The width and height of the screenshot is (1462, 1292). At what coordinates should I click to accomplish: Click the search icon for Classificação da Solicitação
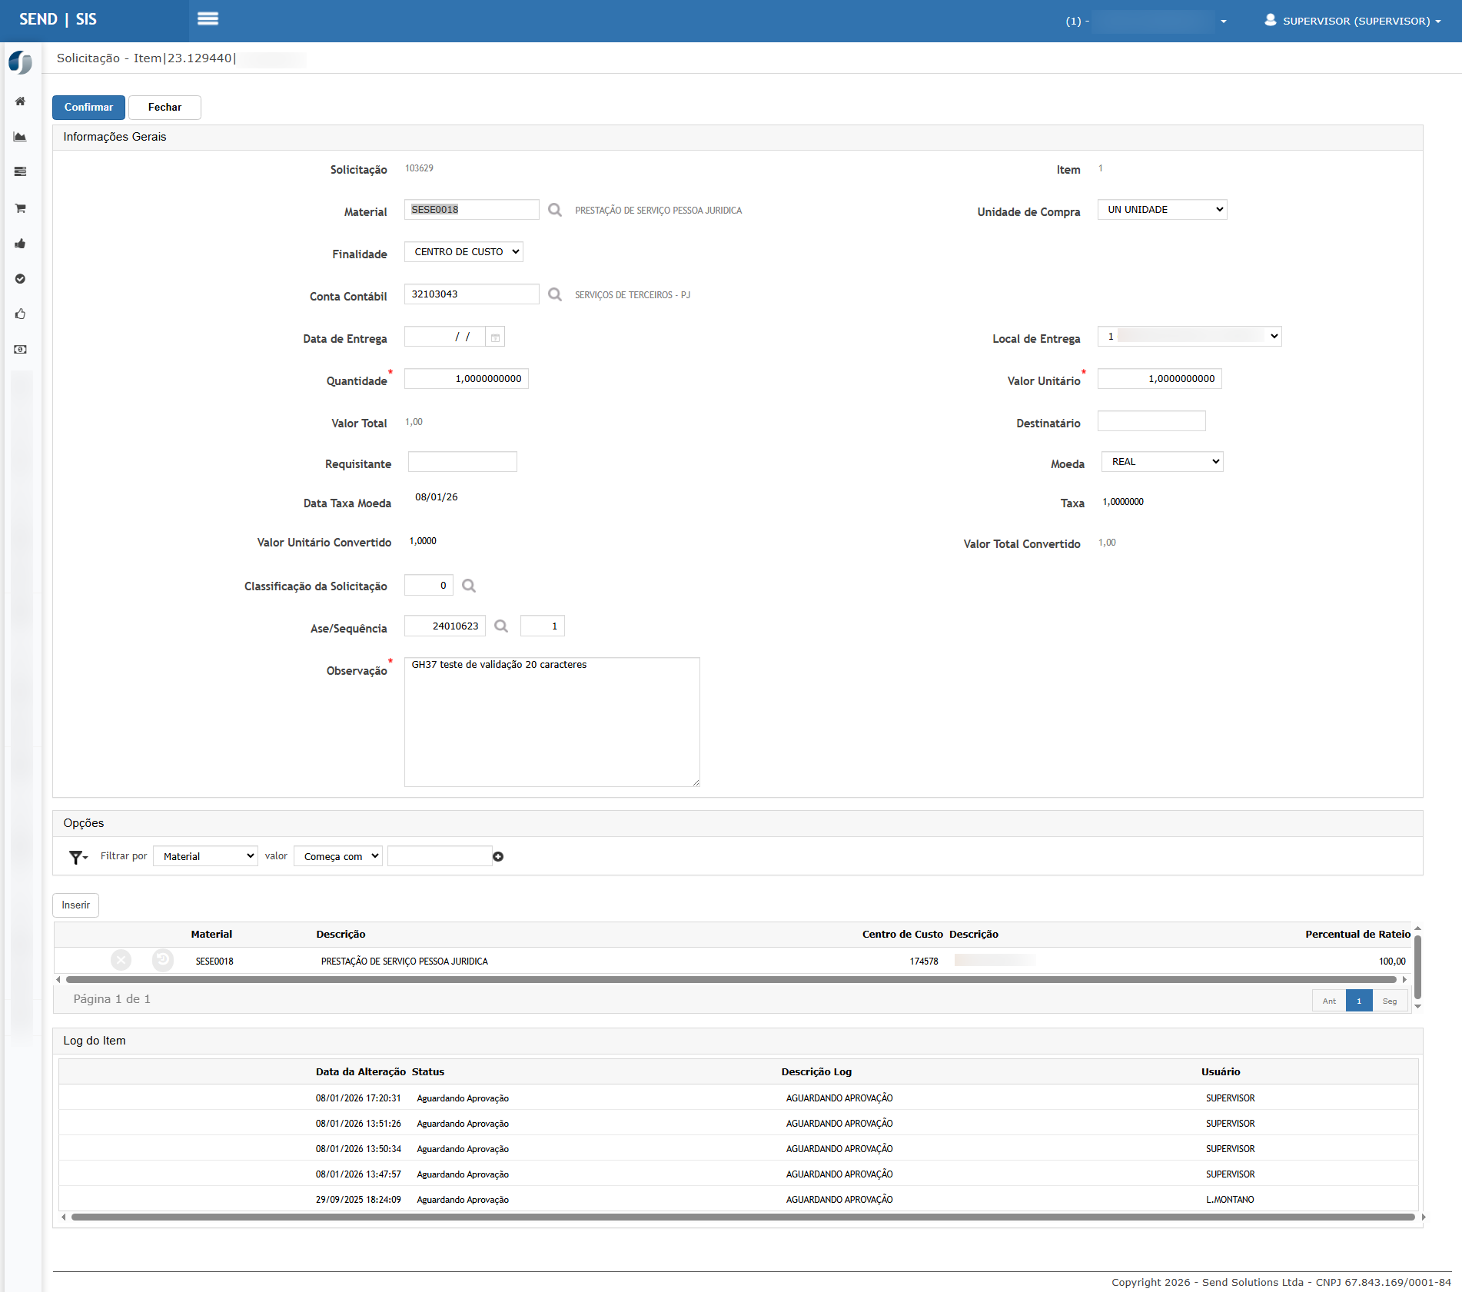468,586
